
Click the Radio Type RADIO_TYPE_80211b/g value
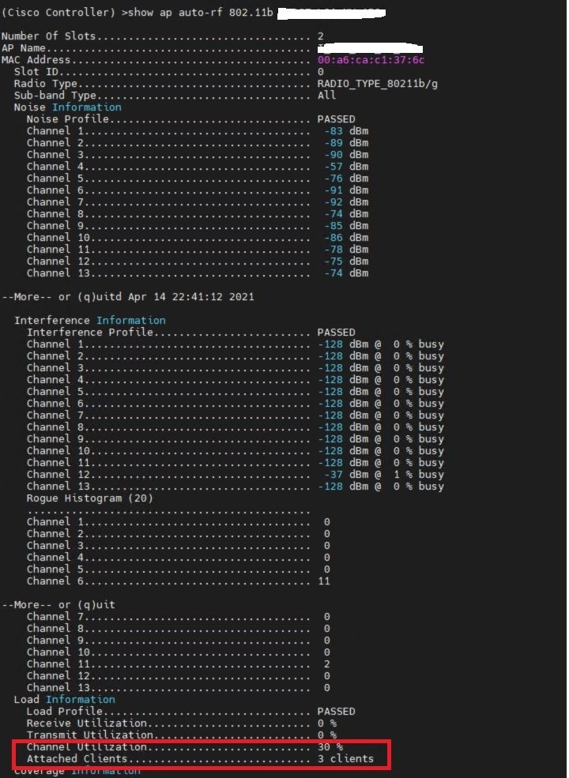point(377,84)
